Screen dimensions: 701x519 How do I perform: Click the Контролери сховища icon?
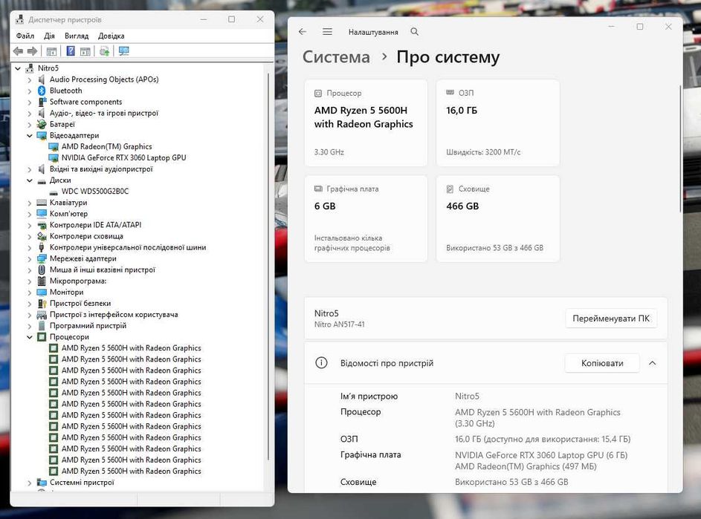pos(42,236)
